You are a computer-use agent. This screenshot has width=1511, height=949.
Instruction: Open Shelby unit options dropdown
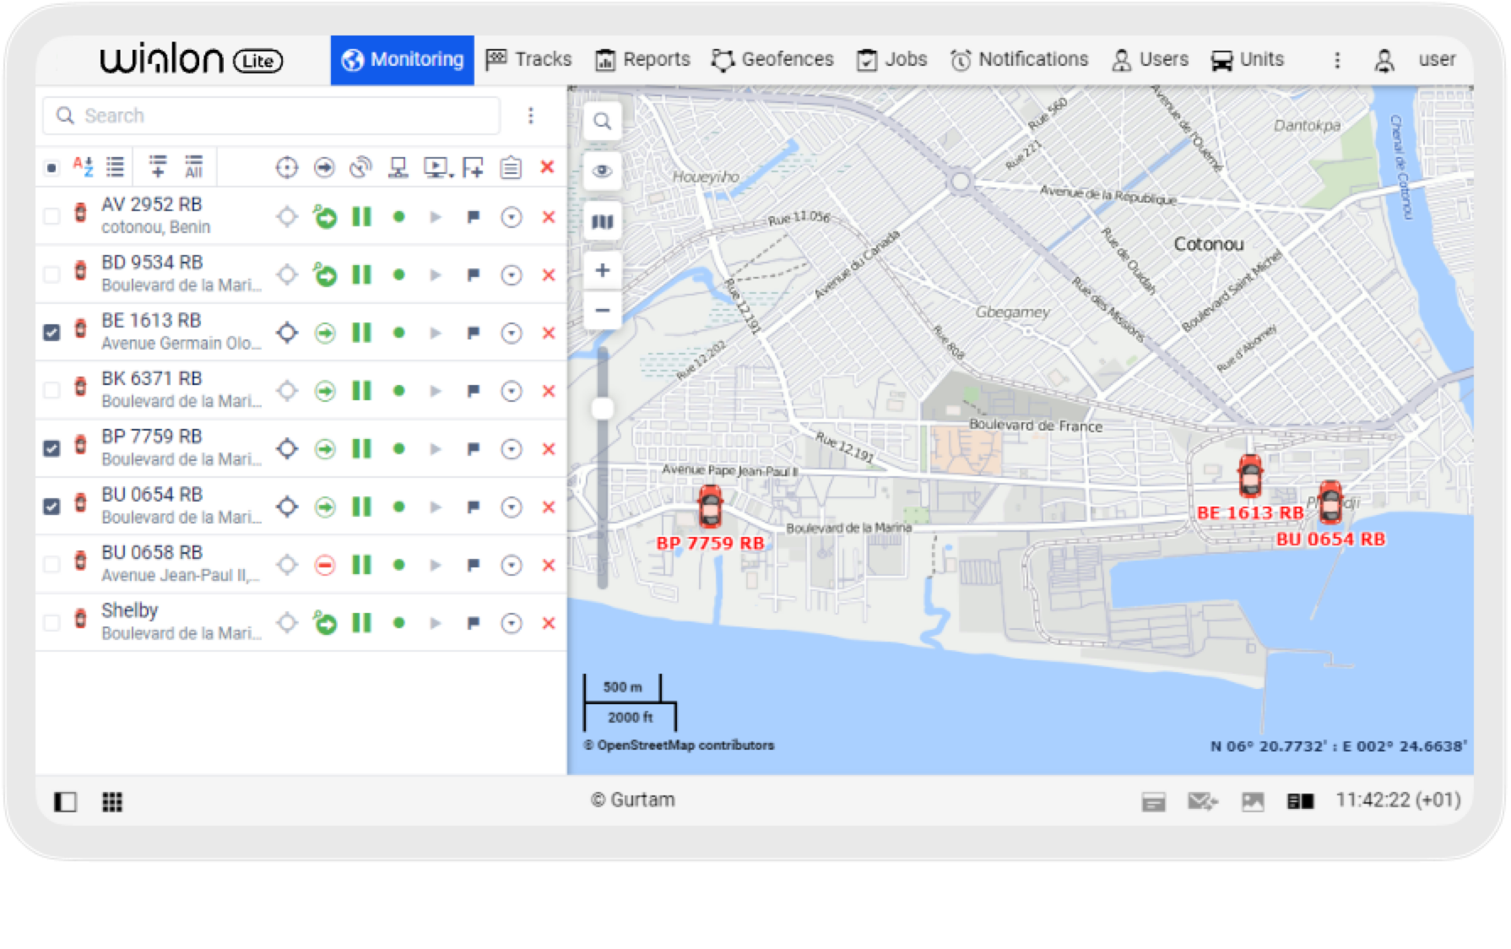coord(512,623)
